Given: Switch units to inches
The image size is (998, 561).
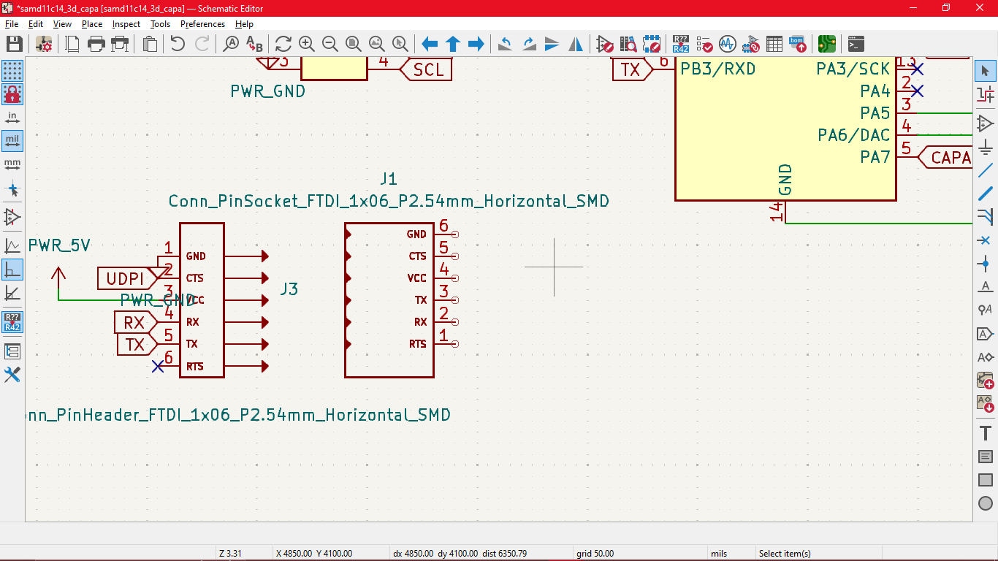Looking at the screenshot, I should [x=12, y=118].
